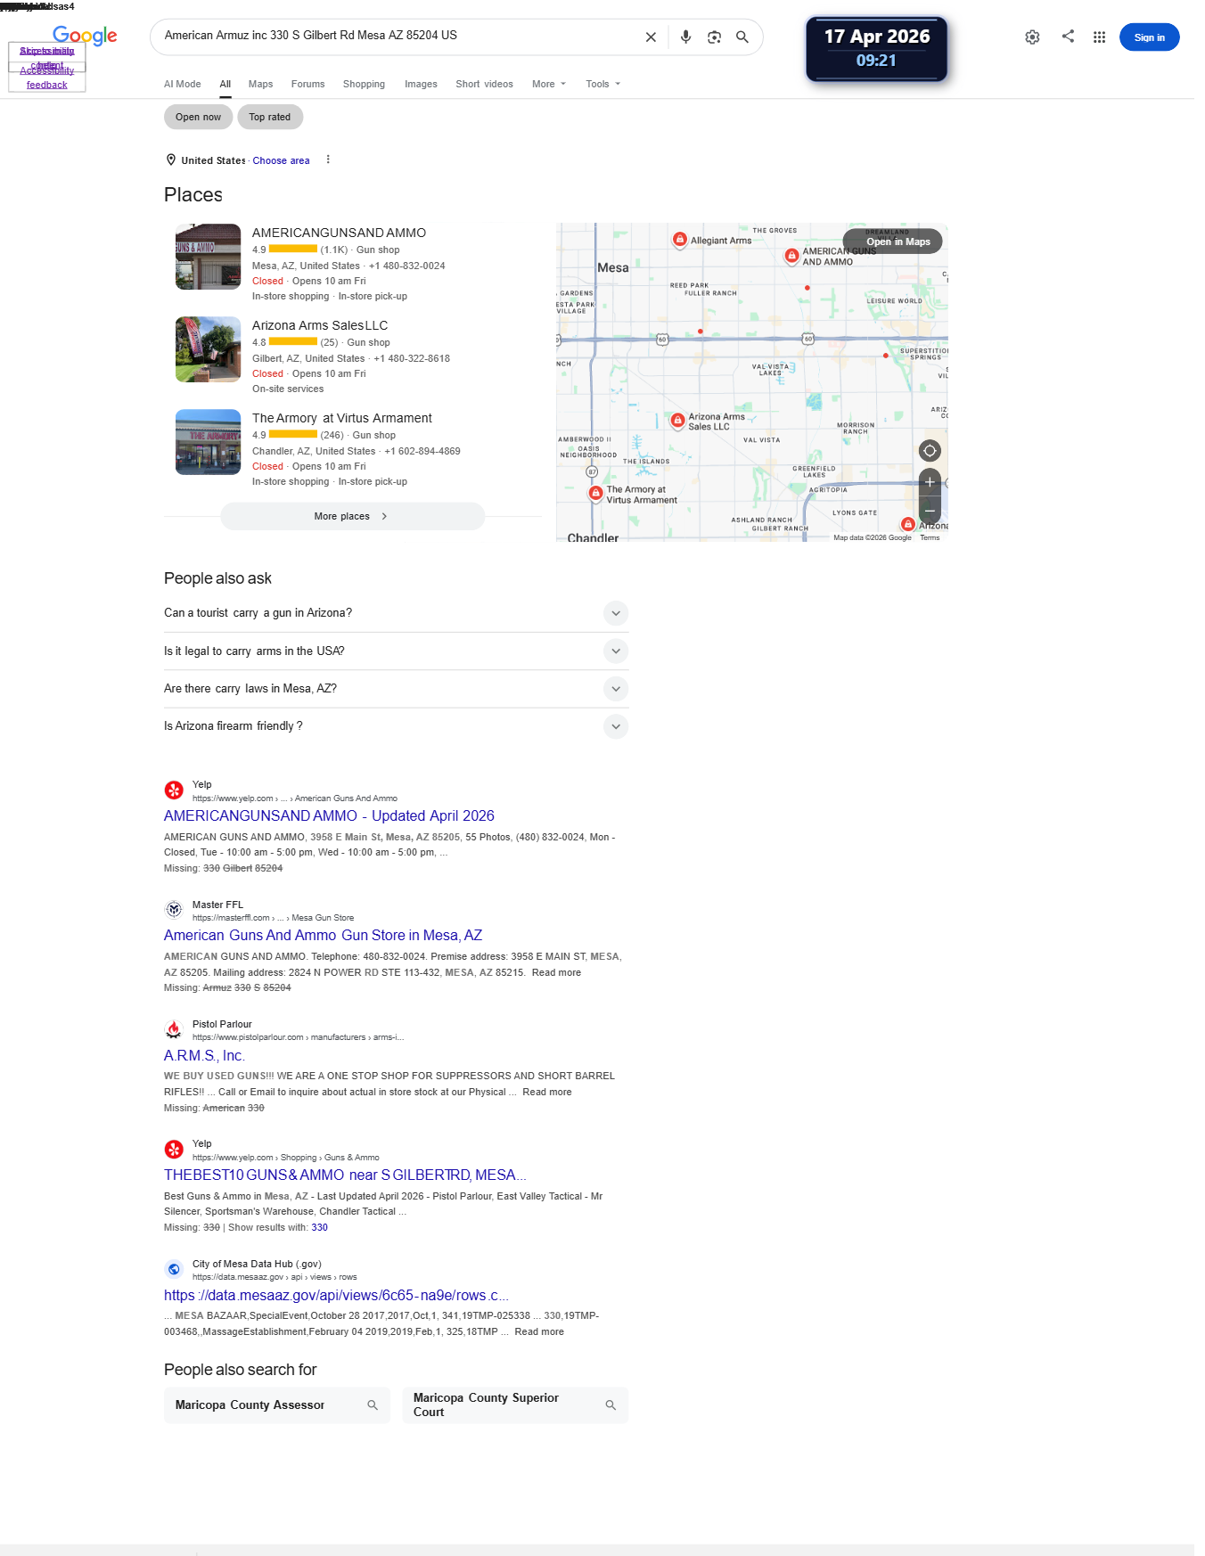Switch to Shopping tab
1205x1556 pixels.
364,84
